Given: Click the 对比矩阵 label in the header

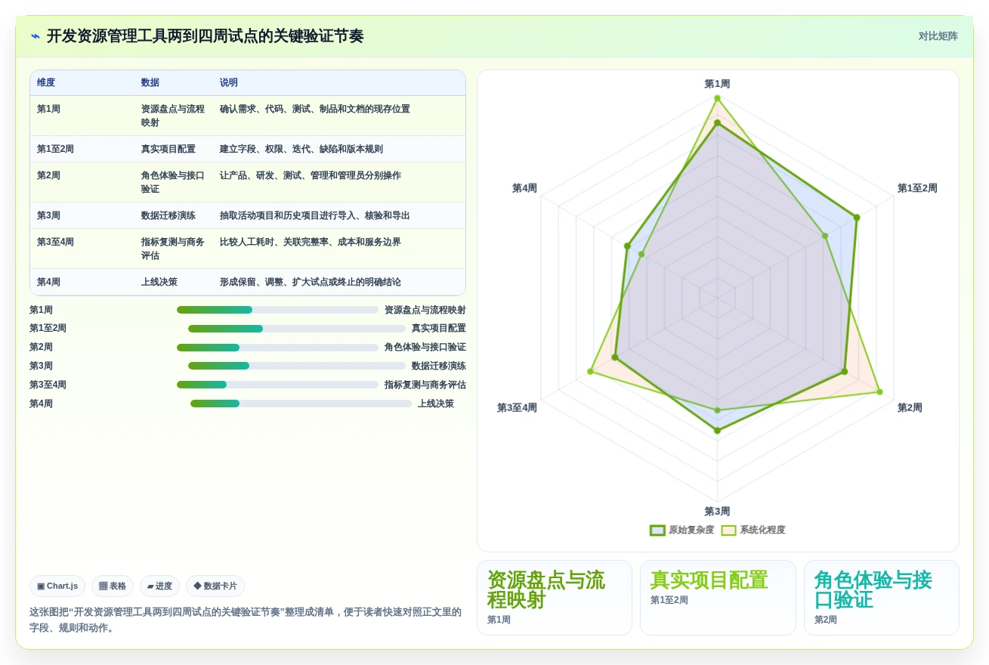Looking at the screenshot, I should click(x=938, y=36).
